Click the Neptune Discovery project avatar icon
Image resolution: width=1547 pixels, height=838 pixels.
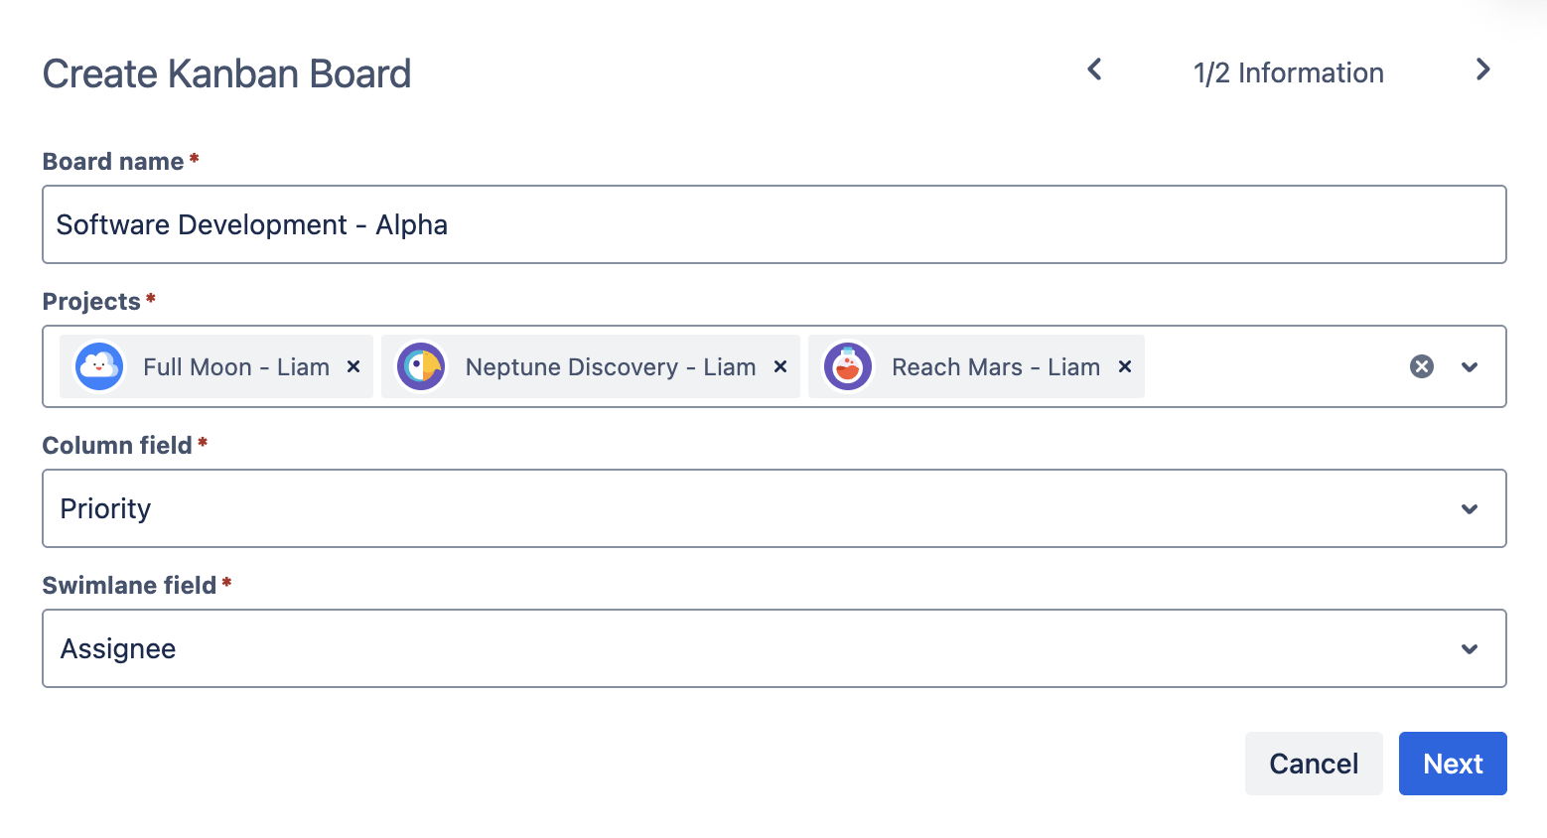421,366
